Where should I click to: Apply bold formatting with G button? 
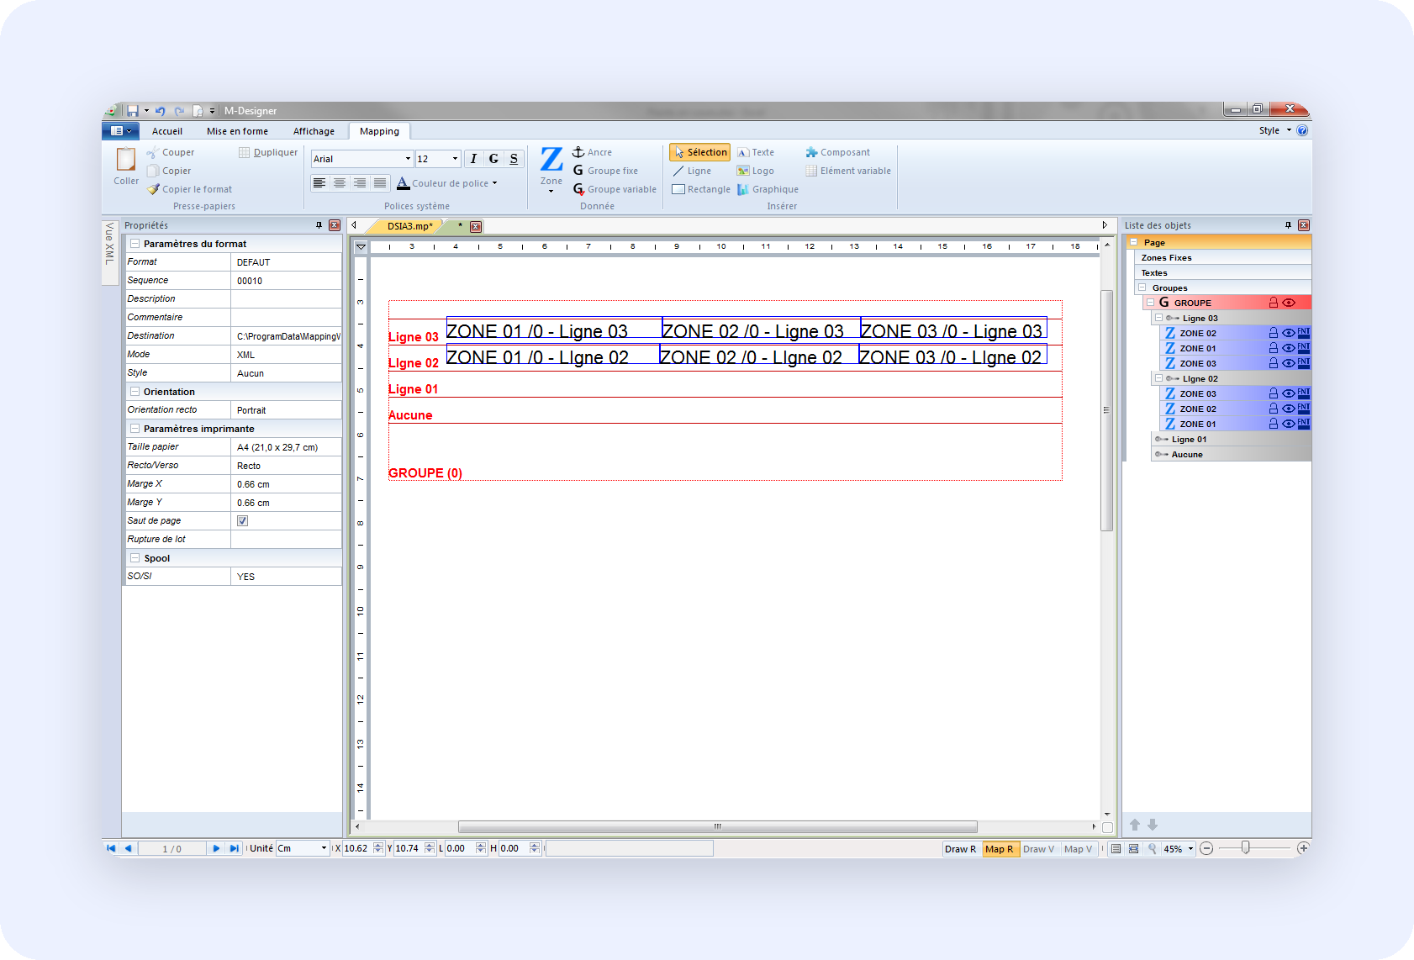pyautogui.click(x=493, y=159)
